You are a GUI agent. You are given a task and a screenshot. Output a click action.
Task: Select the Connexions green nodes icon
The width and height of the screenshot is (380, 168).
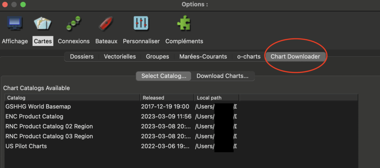click(x=73, y=24)
